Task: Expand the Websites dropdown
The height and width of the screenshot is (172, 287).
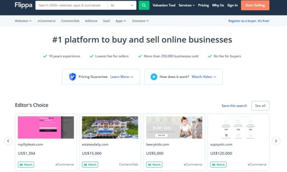Action: point(23,21)
